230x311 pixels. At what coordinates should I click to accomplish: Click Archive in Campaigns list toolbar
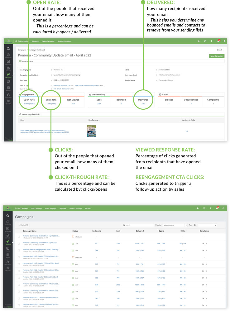click(88, 208)
